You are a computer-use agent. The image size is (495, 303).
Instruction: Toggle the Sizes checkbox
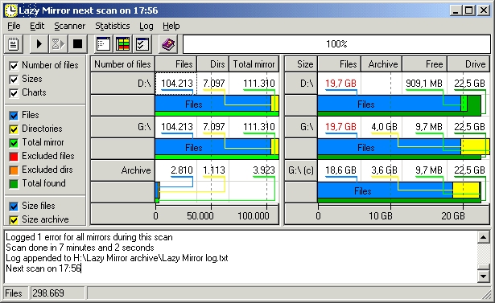(14, 79)
